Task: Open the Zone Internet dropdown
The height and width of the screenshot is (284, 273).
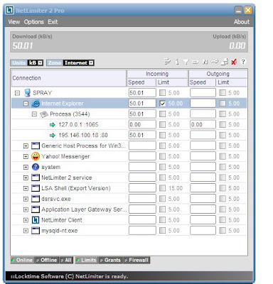Action: pos(91,62)
